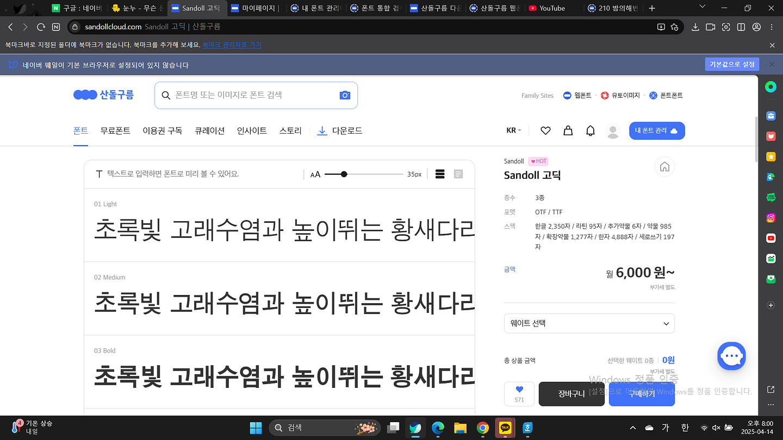
Task: Click the home icon beside Sandoll 고딕
Action: tap(664, 167)
